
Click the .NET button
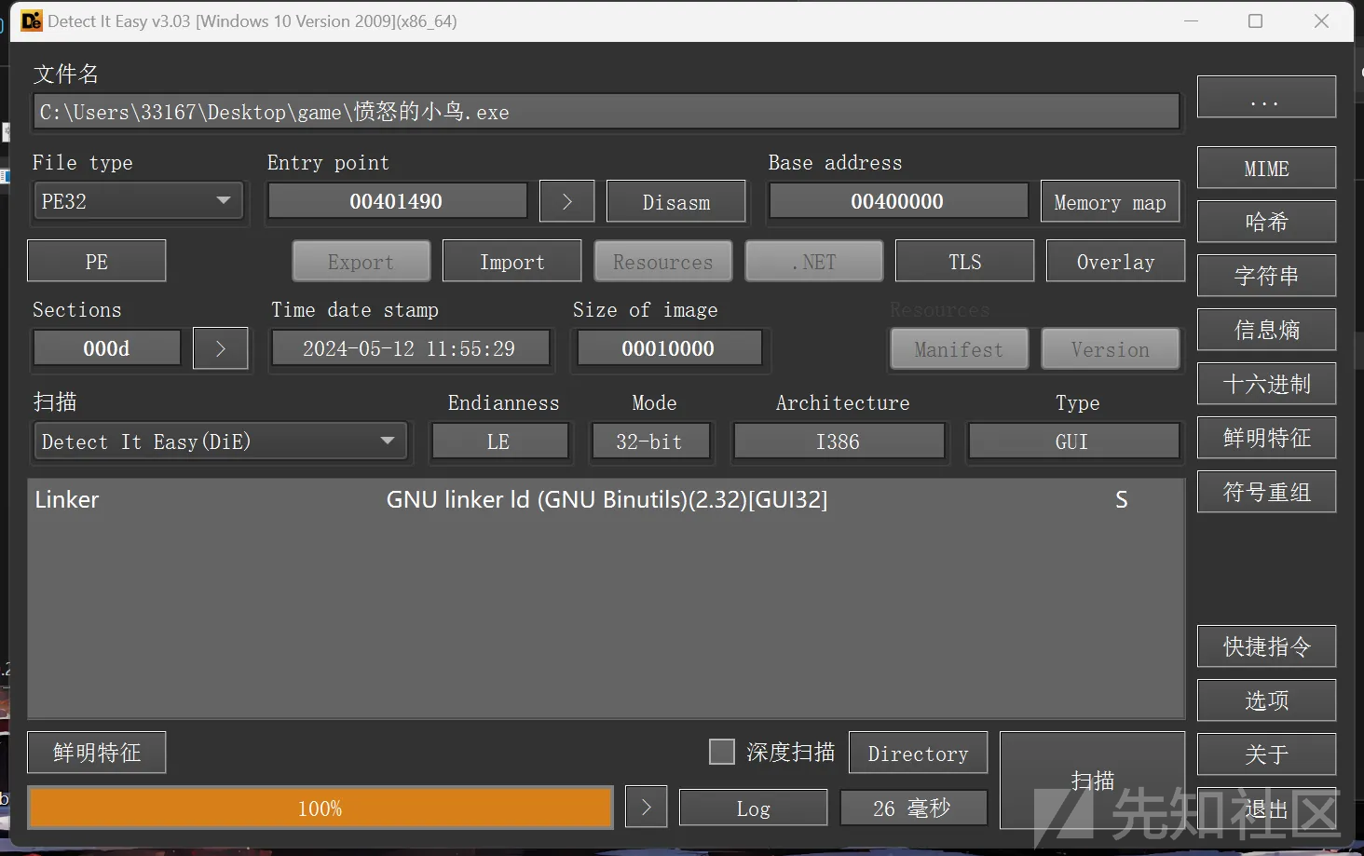point(814,262)
